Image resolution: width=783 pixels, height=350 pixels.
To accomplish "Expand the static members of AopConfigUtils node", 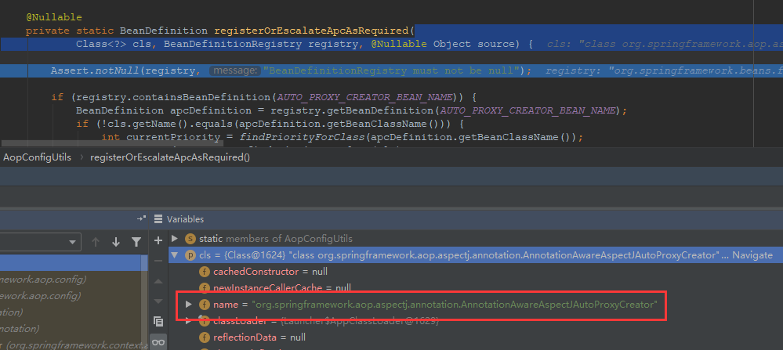I will point(175,239).
